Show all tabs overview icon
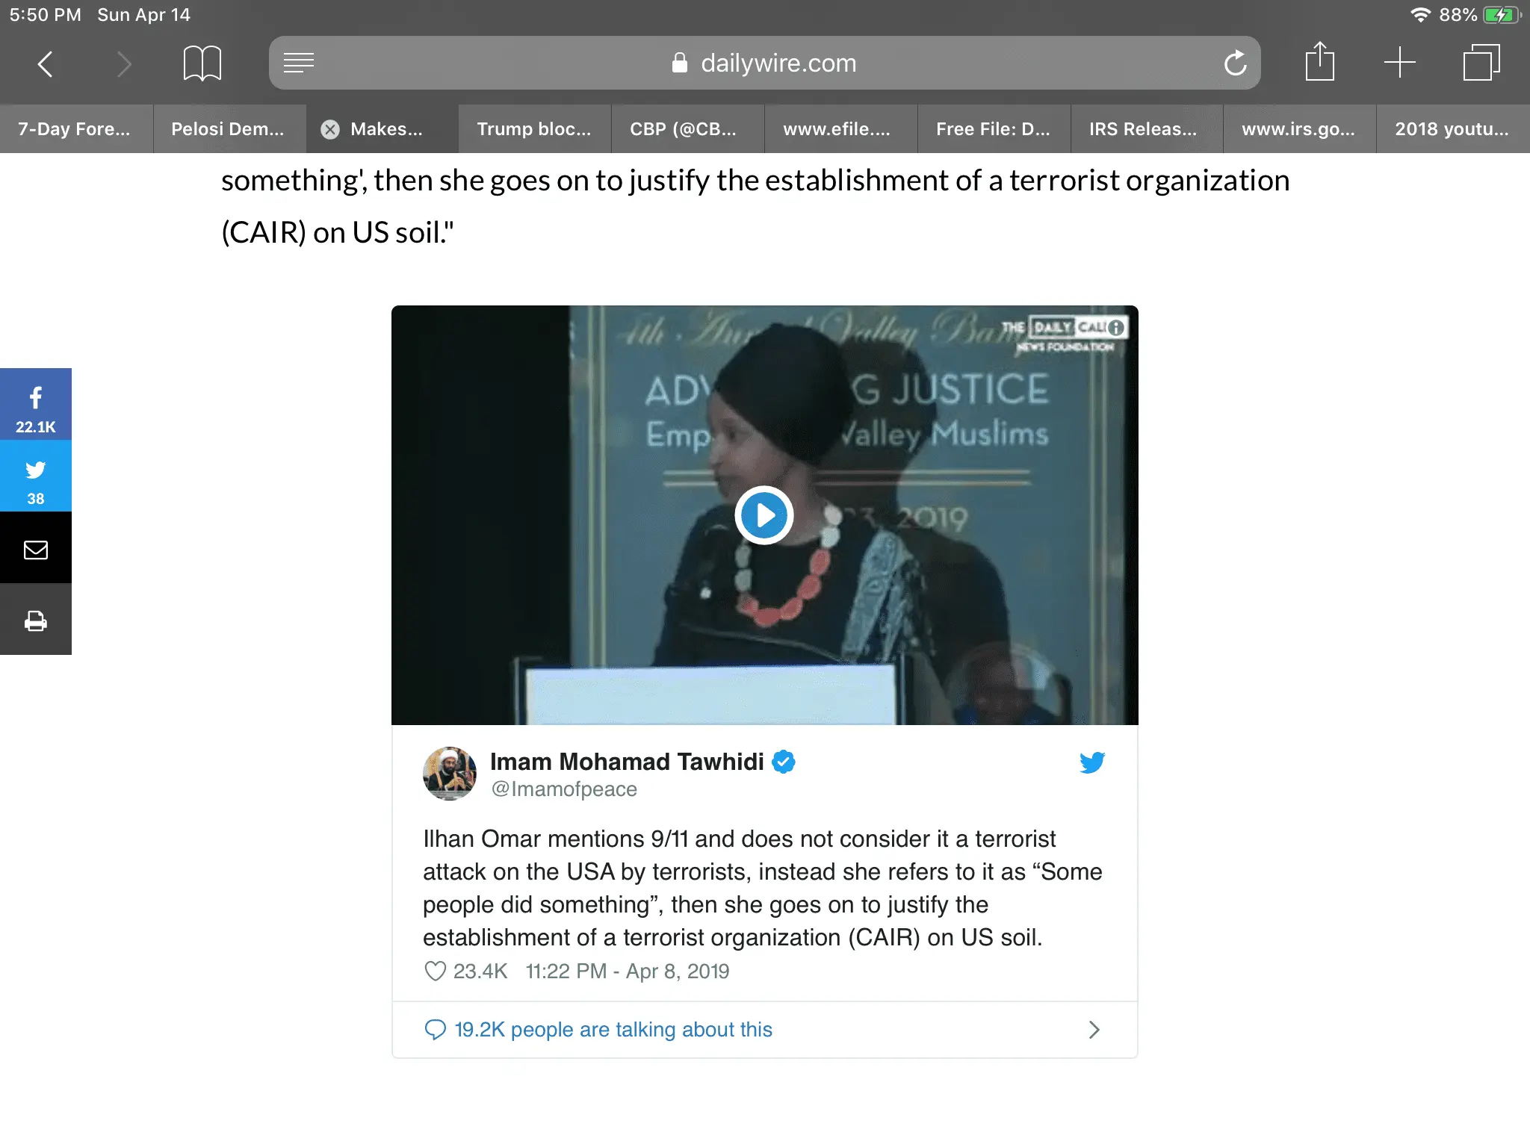This screenshot has width=1530, height=1147. 1481,63
